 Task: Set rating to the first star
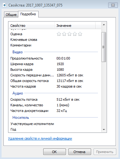(x=59, y=34)
